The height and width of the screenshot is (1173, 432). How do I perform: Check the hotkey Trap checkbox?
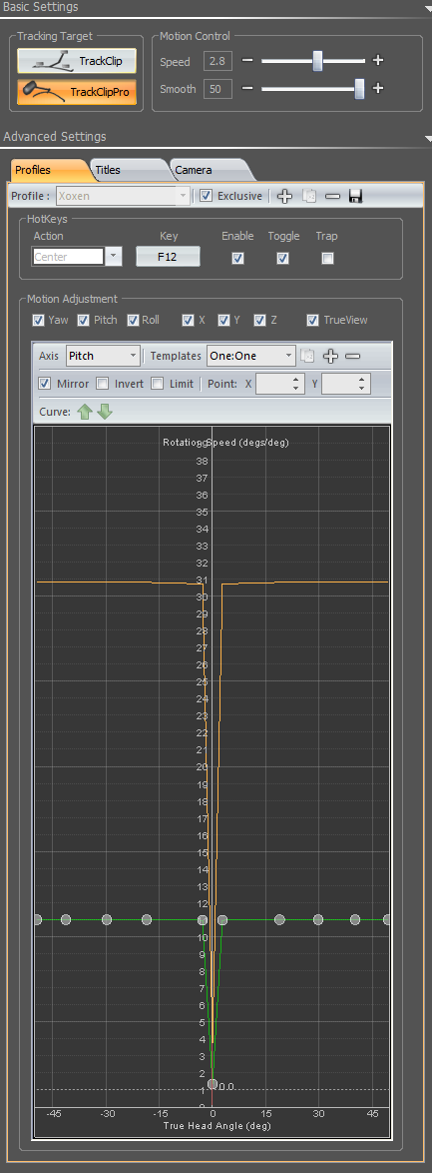(327, 258)
